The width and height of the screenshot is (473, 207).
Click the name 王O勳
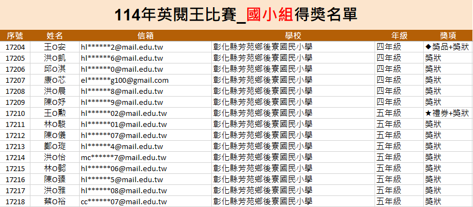click(55, 113)
